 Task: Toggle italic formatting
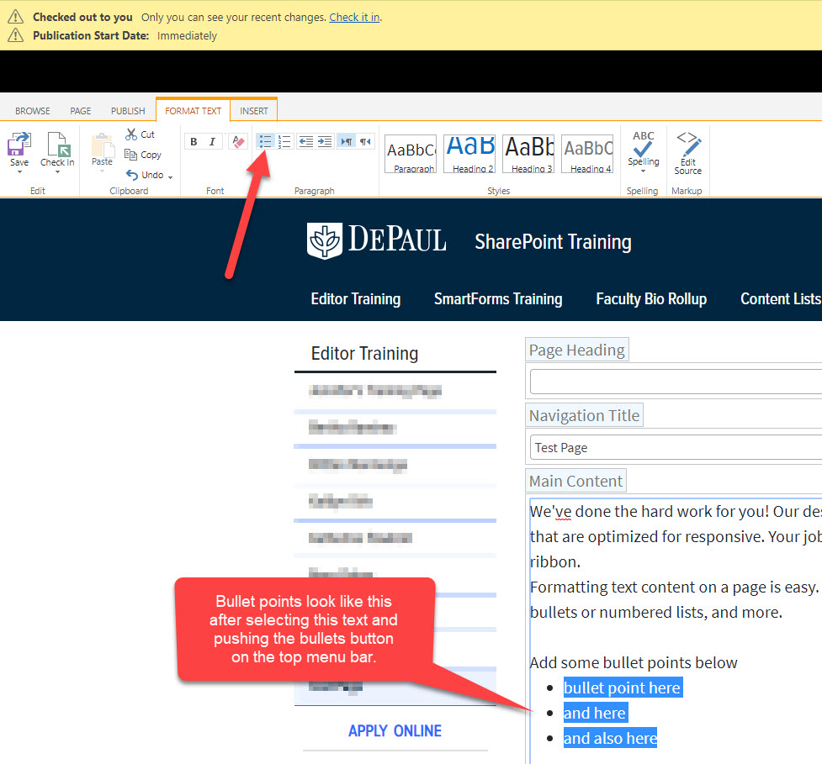click(x=212, y=141)
